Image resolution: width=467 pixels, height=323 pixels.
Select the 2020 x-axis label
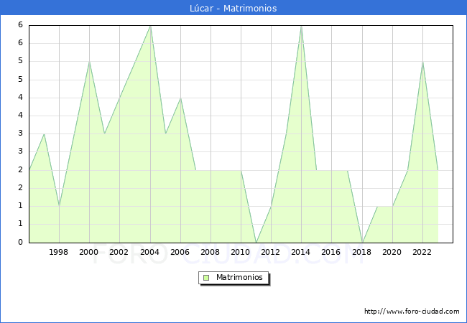pyautogui.click(x=392, y=252)
